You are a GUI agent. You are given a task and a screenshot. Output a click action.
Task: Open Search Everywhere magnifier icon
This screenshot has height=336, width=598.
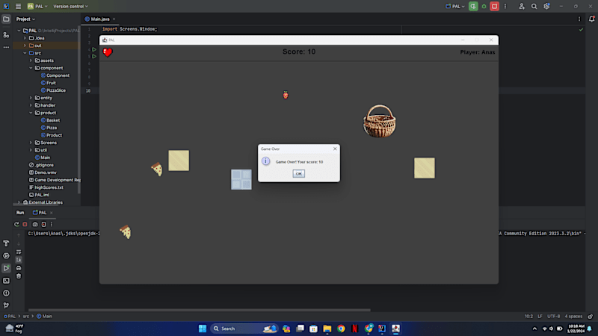coord(534,7)
